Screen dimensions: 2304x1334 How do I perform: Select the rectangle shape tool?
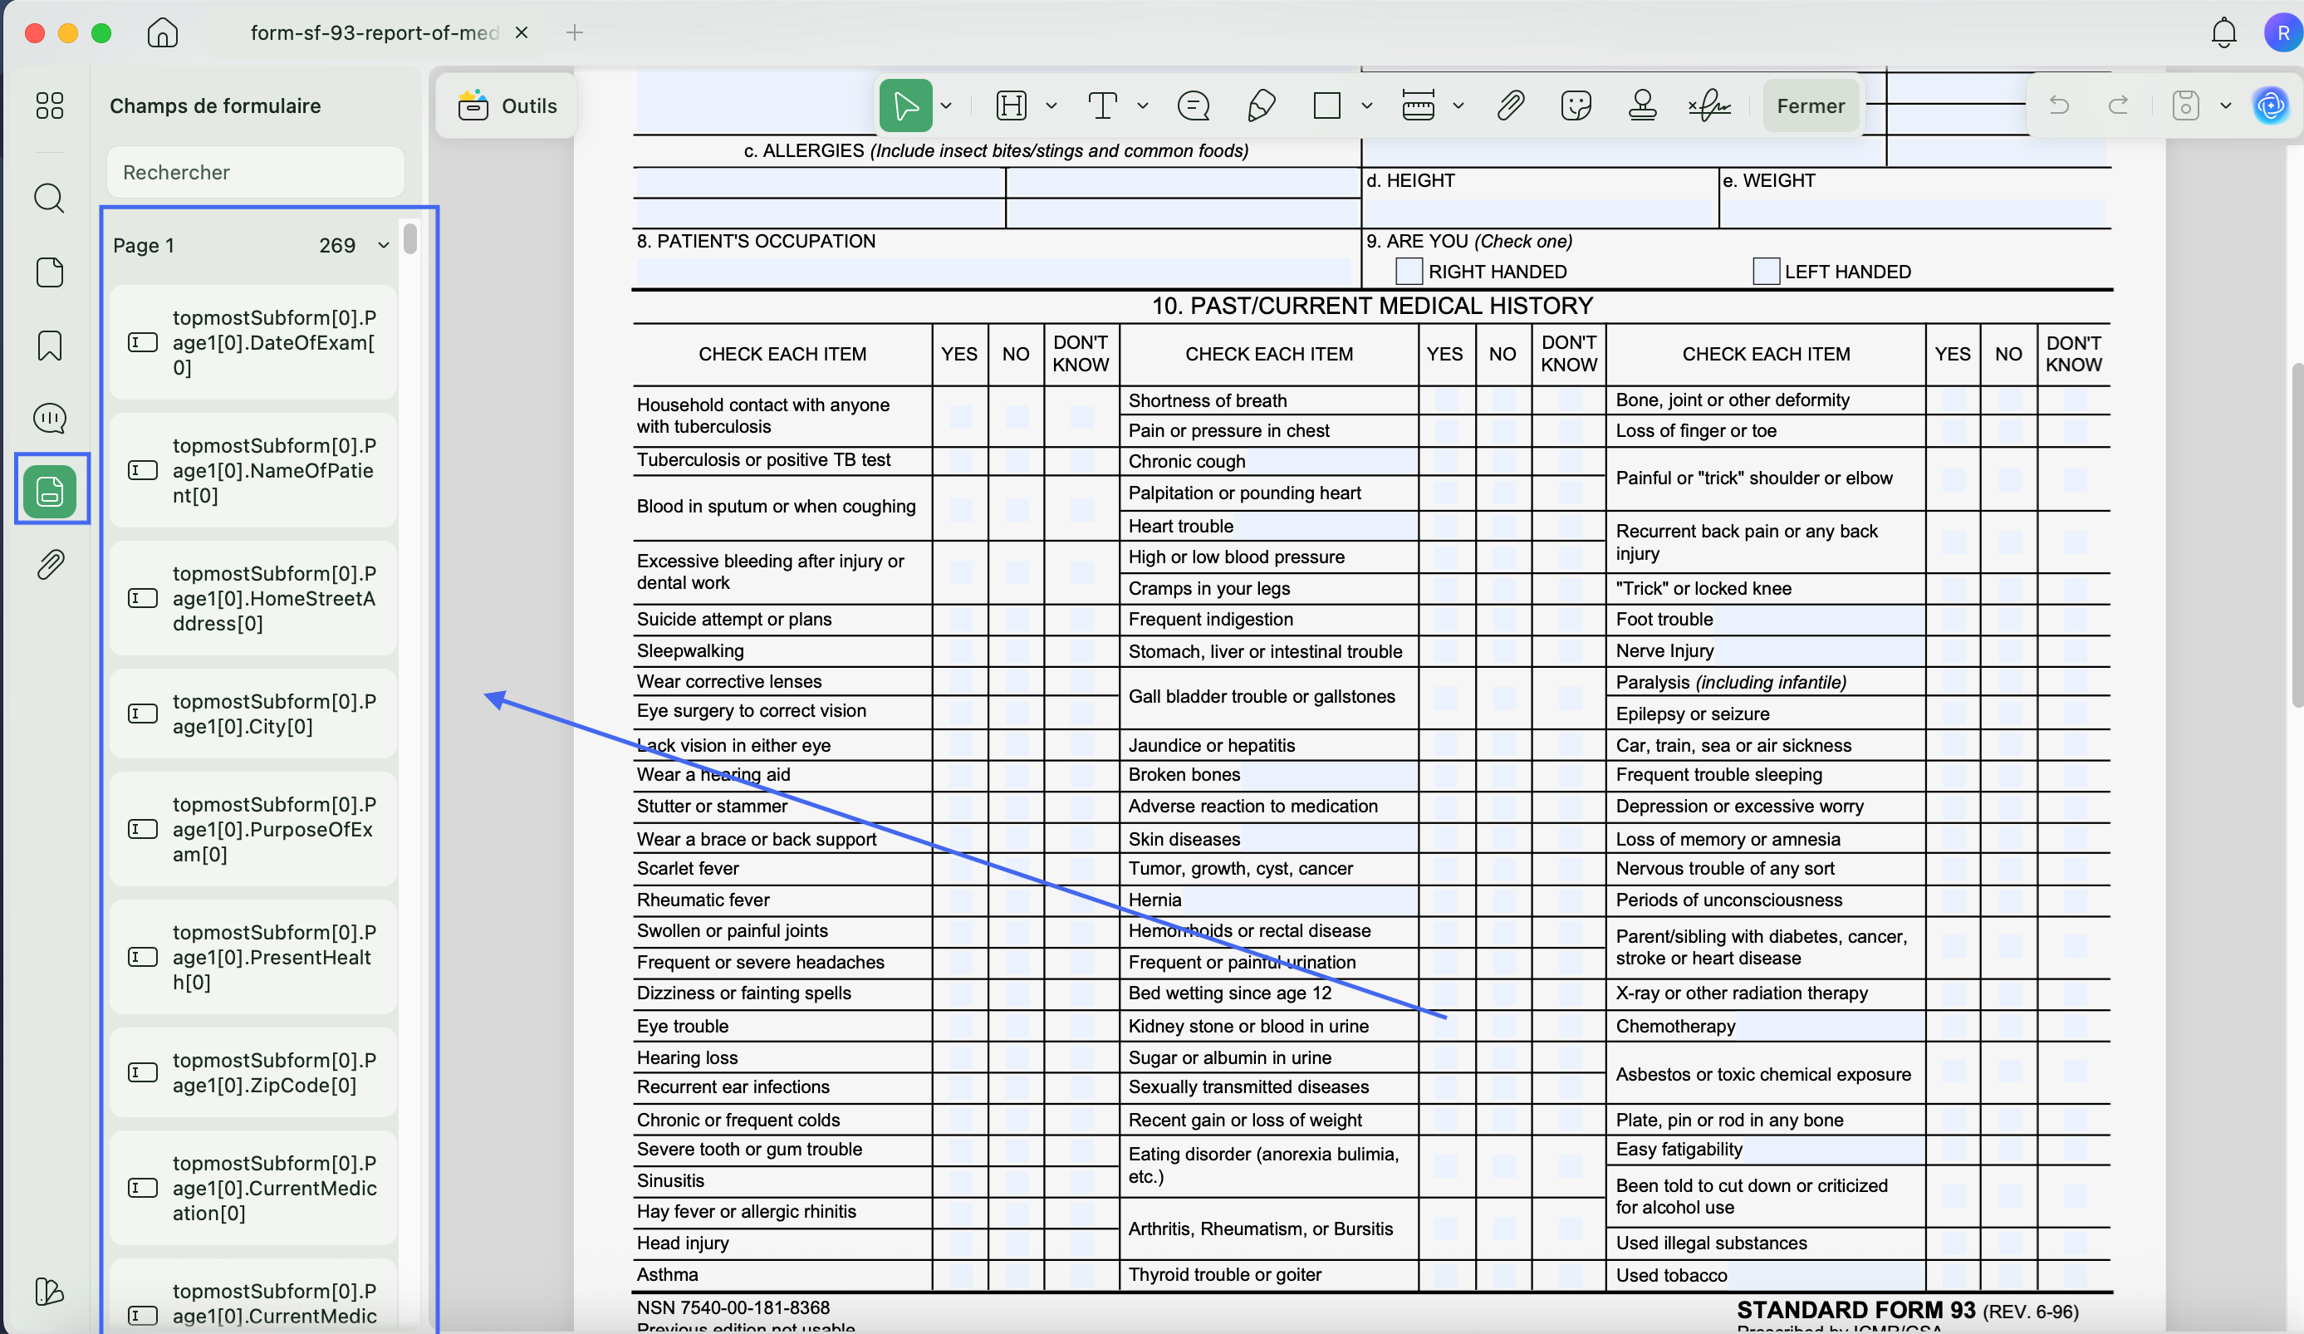(x=1326, y=105)
